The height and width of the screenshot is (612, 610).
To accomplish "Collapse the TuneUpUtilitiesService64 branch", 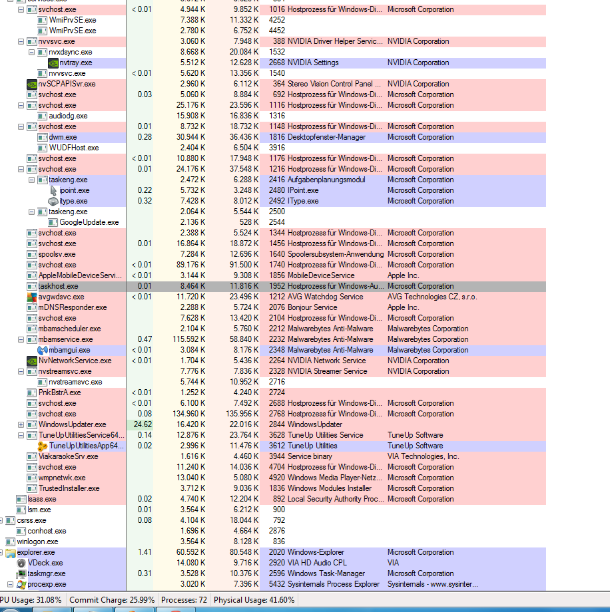I will coord(21,435).
